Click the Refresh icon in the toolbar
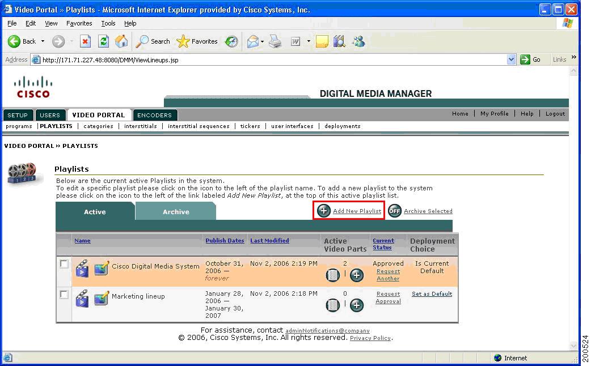 (103, 41)
